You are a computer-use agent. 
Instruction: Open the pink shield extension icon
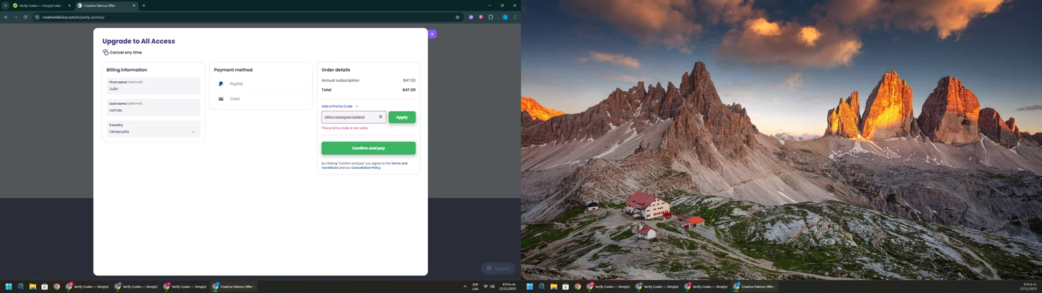click(481, 17)
